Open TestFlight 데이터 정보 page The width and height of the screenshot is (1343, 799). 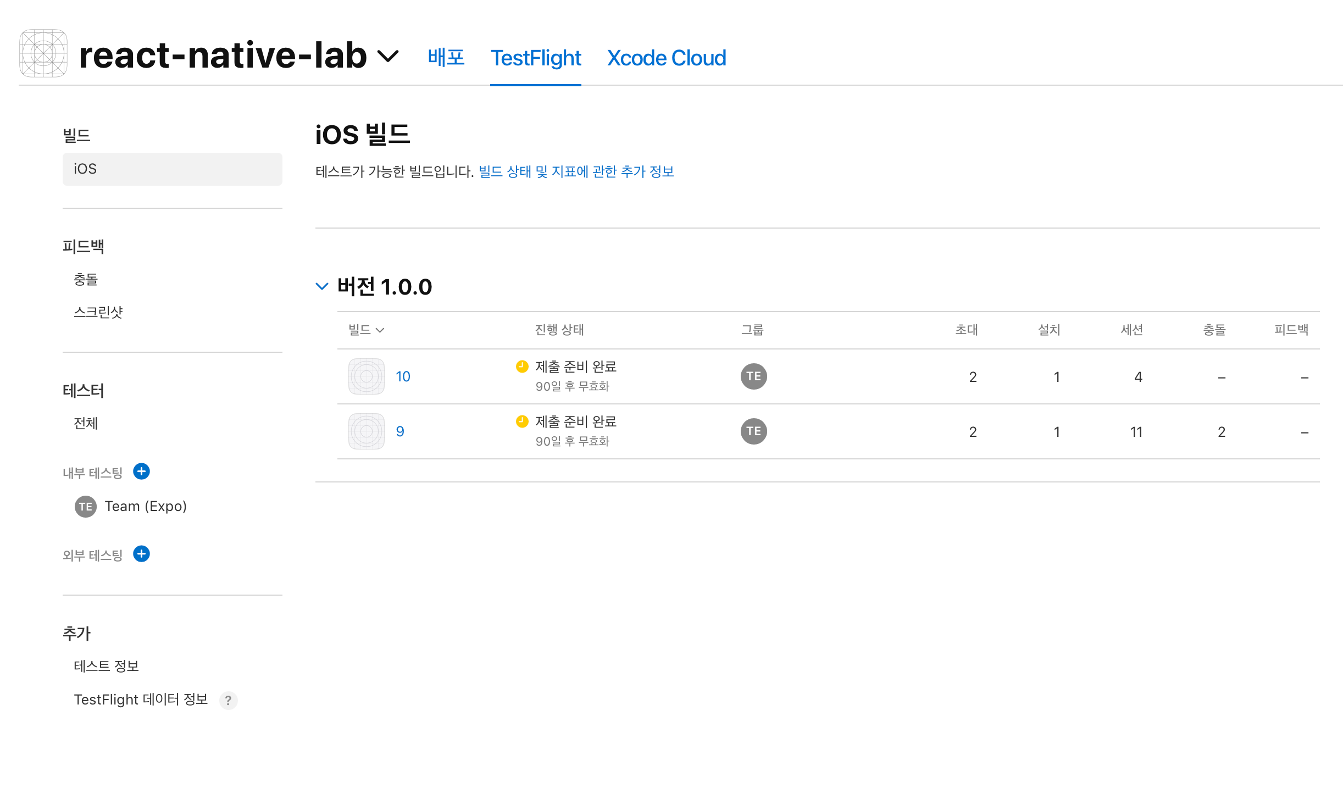(x=141, y=700)
